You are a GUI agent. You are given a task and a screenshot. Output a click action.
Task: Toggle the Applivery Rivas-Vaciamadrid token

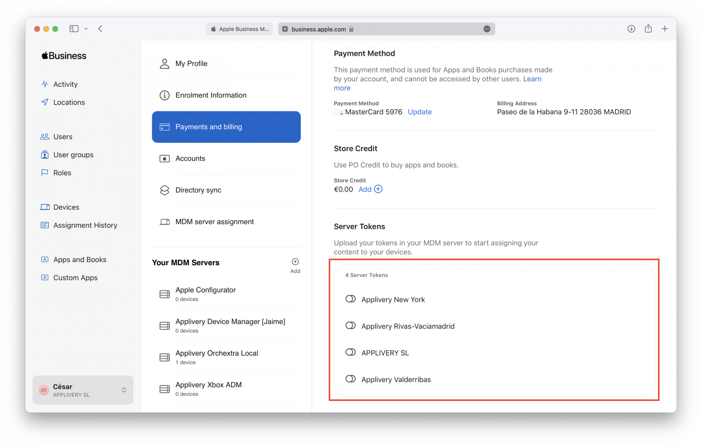coord(351,325)
